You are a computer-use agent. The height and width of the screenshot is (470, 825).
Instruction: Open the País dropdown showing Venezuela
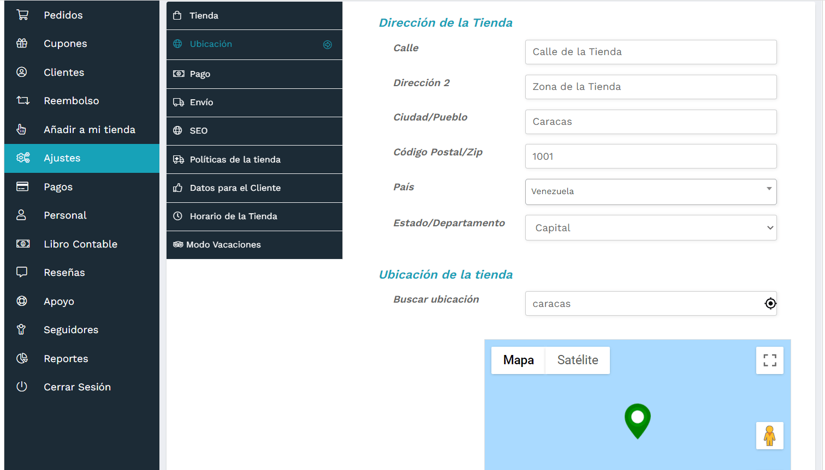coord(650,191)
